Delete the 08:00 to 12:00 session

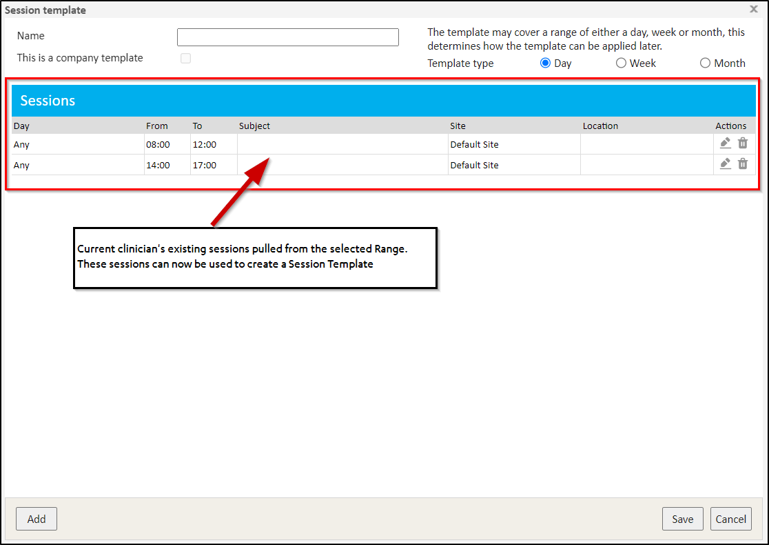click(743, 143)
